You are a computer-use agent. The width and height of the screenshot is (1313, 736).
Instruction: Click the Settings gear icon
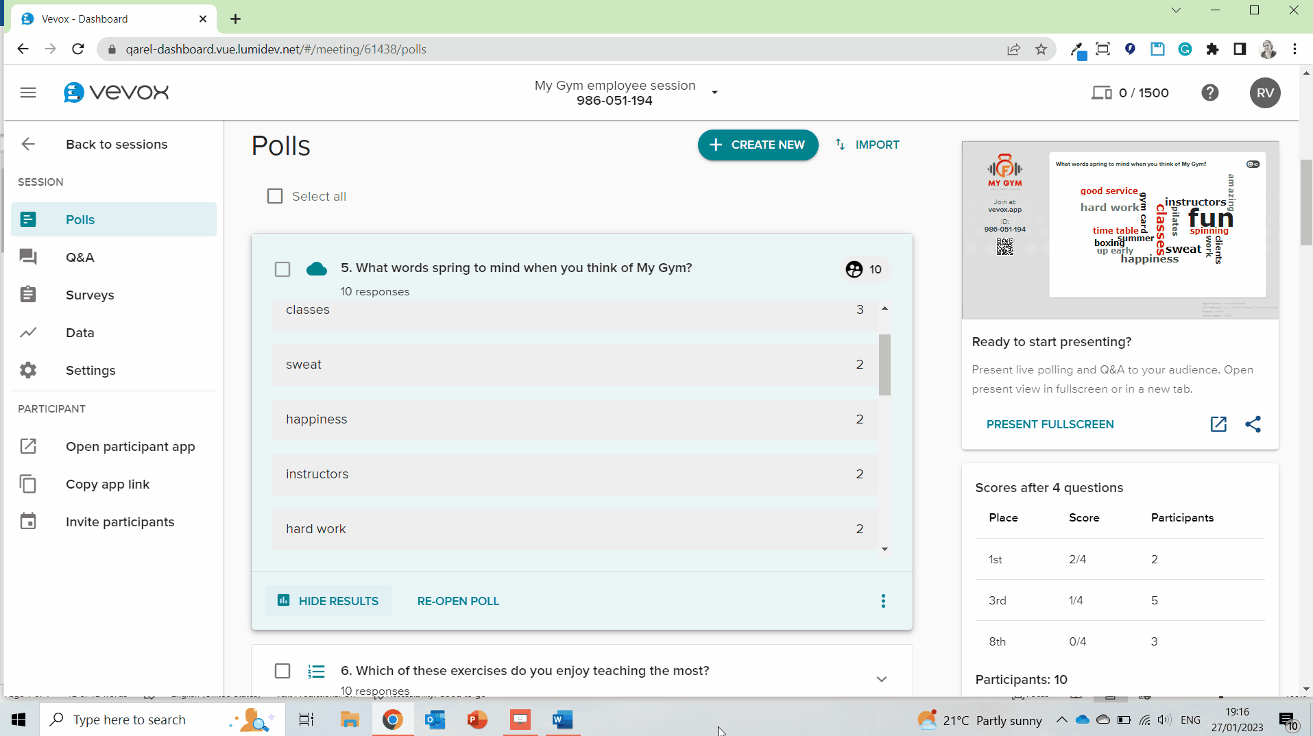(x=28, y=370)
